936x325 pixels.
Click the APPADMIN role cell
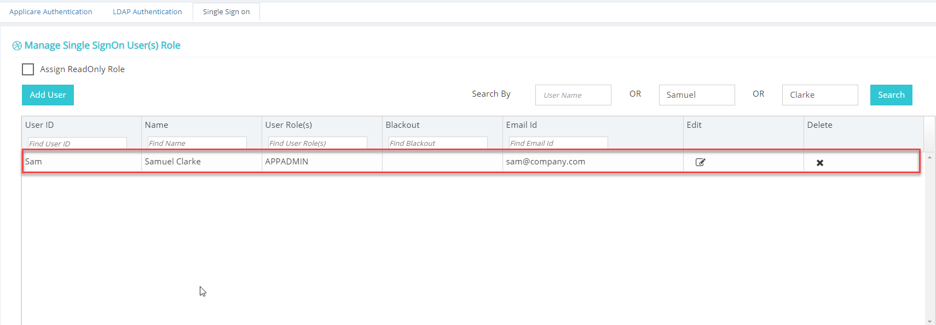[322, 162]
